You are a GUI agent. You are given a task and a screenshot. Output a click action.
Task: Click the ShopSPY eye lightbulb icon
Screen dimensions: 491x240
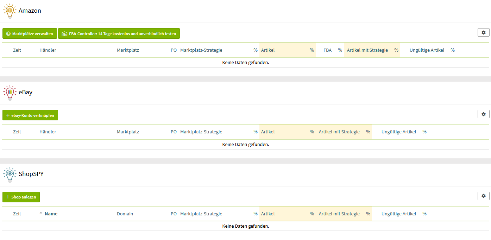(x=10, y=175)
